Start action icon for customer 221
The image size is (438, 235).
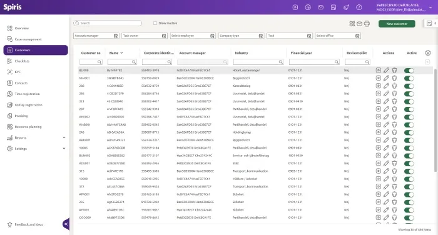(379, 101)
